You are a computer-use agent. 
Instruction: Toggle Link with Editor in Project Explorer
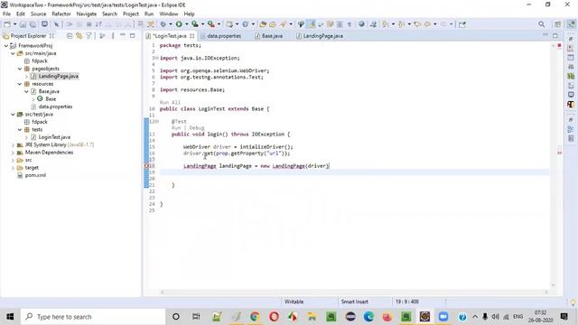coord(79,36)
